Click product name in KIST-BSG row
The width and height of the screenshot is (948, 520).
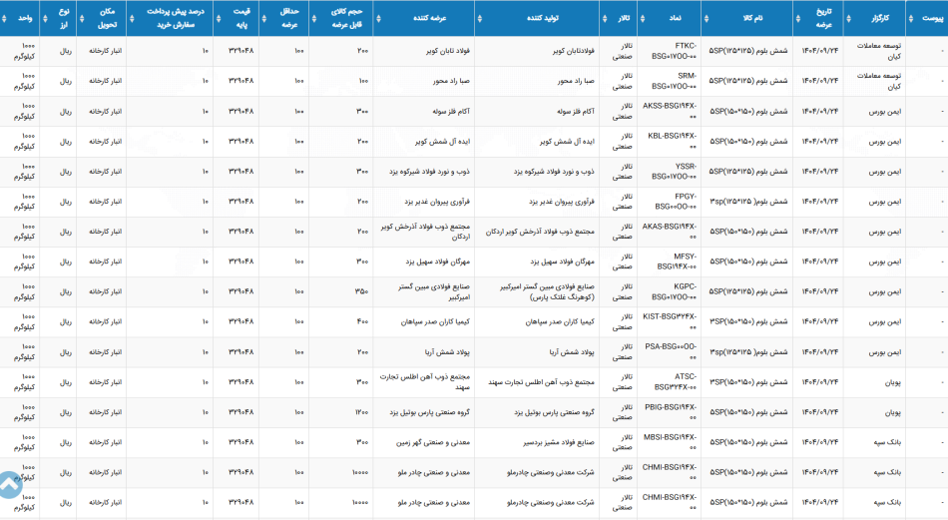pyautogui.click(x=748, y=321)
